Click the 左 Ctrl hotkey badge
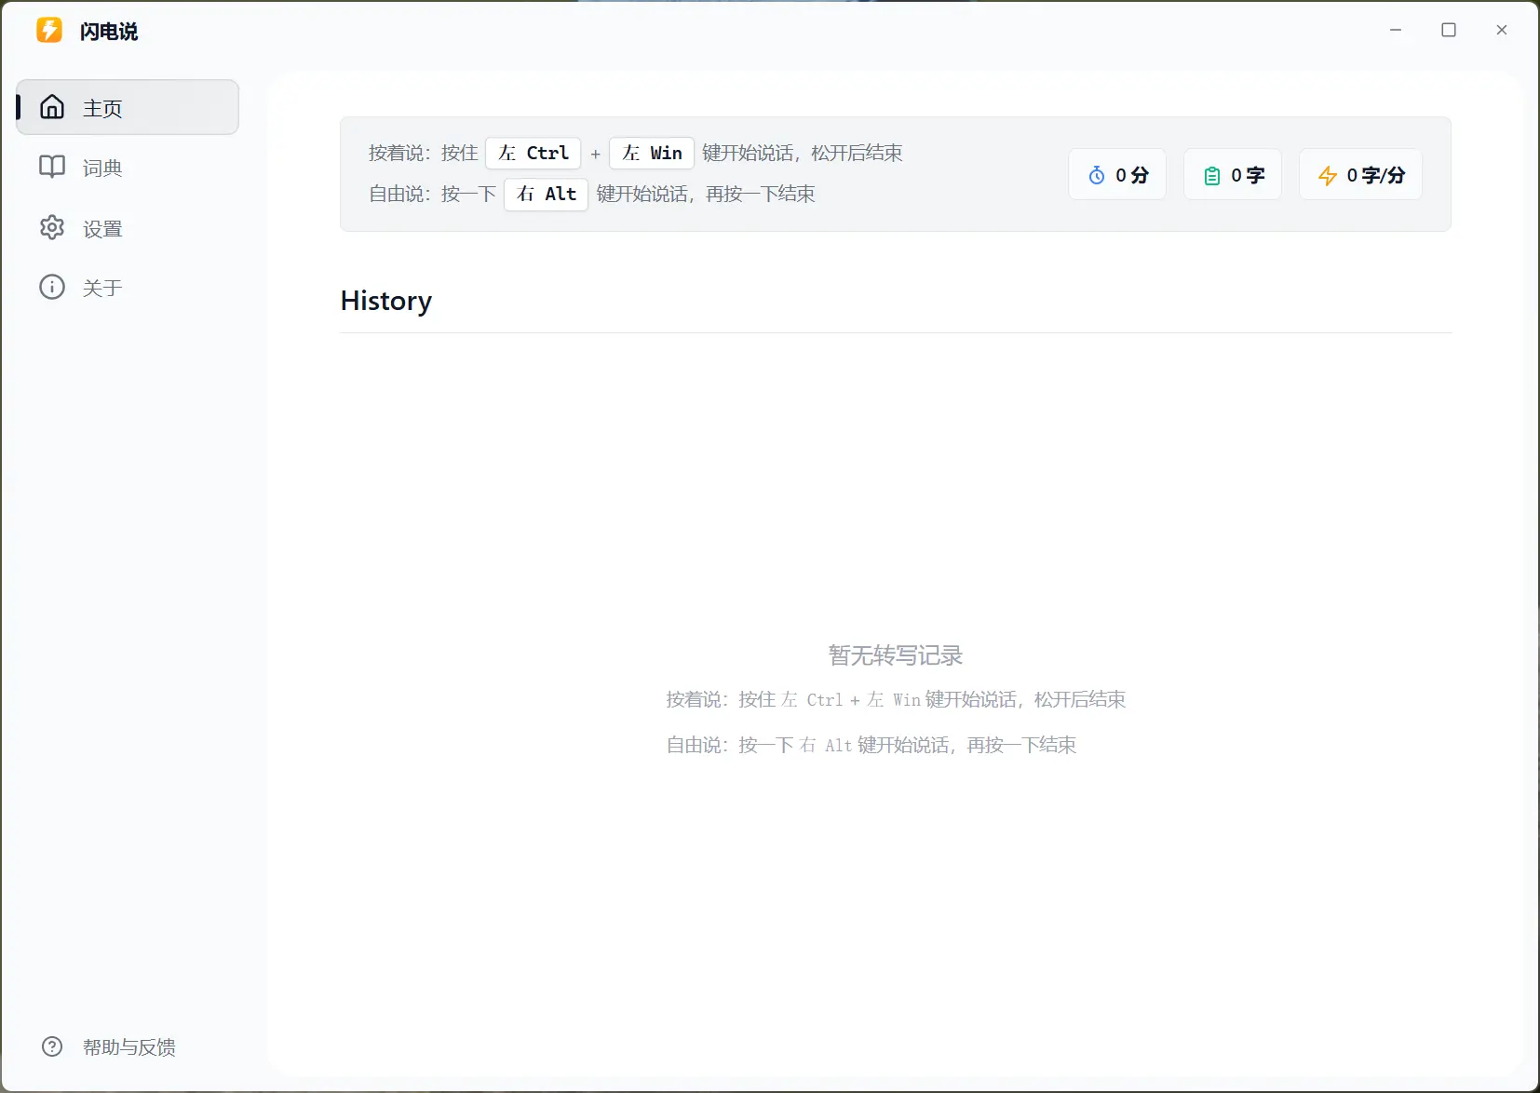Image resolution: width=1540 pixels, height=1093 pixels. 533,153
